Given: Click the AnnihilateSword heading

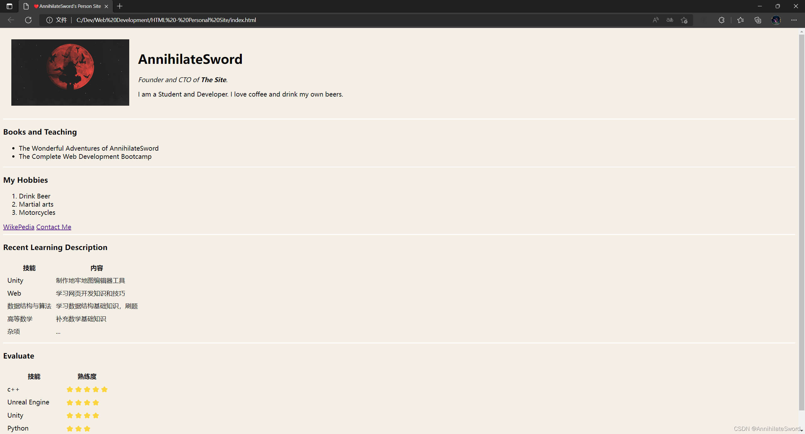Looking at the screenshot, I should [190, 59].
